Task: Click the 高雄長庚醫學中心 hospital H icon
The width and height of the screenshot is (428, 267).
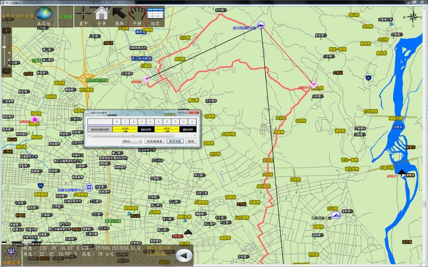Action: [89, 187]
